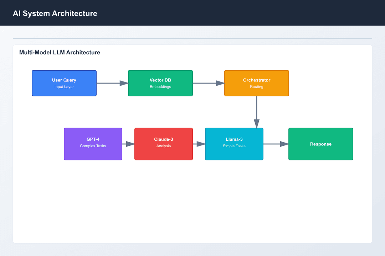Select the Embeddings label in Vector DB
The image size is (385, 256).
point(160,86)
